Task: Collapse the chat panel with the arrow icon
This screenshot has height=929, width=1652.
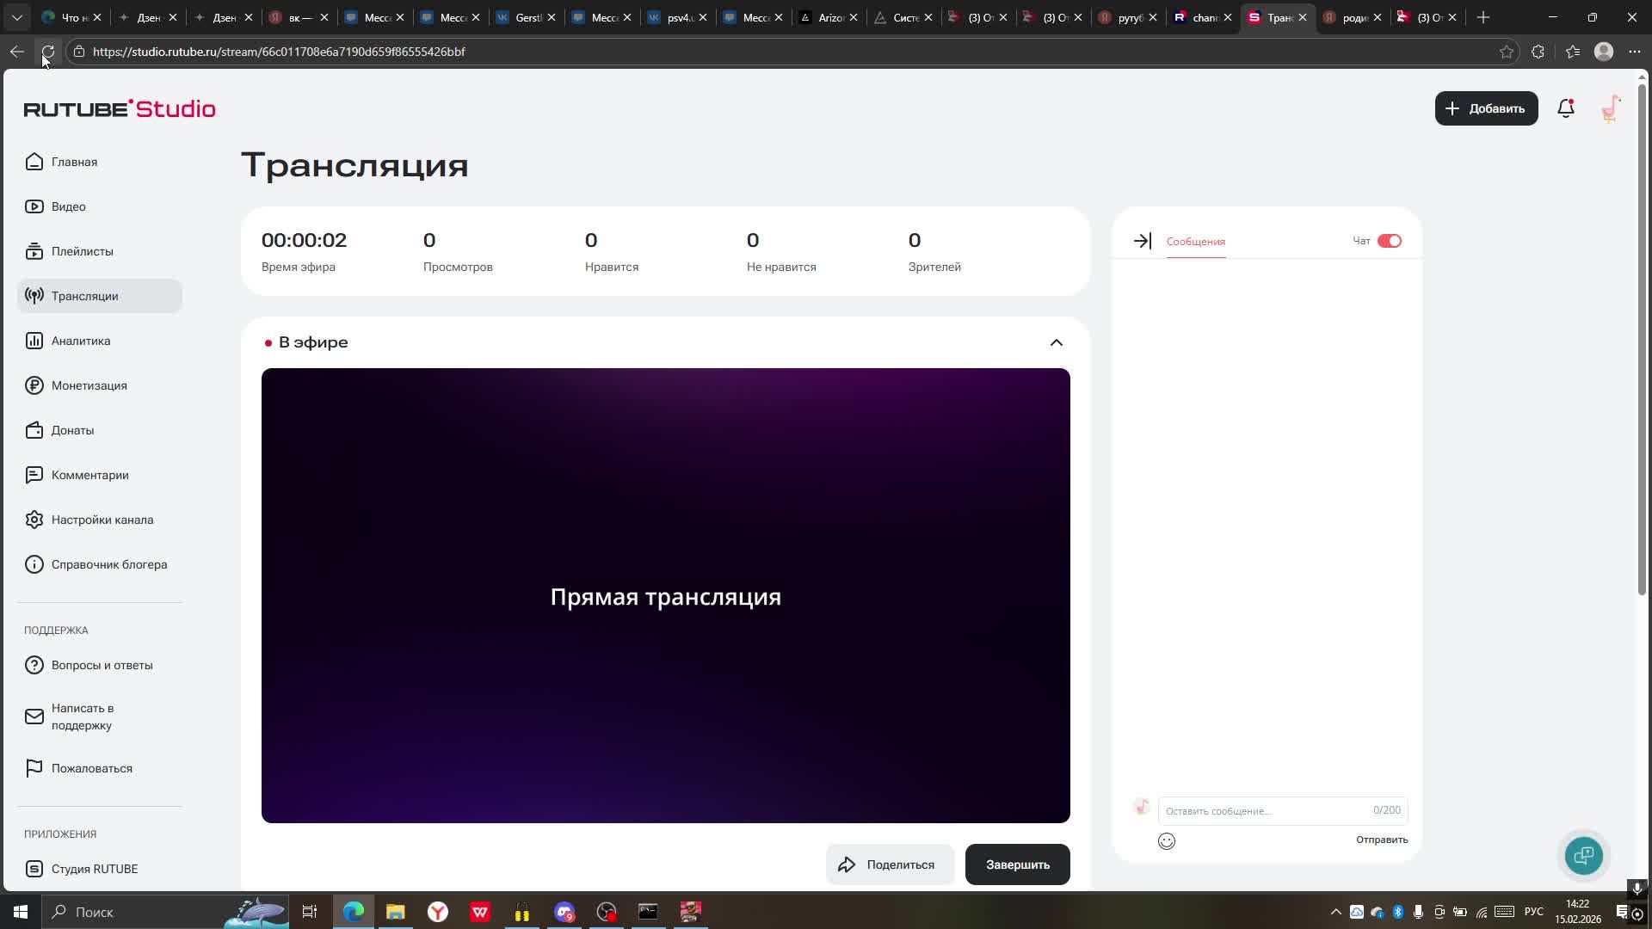Action: pyautogui.click(x=1142, y=241)
